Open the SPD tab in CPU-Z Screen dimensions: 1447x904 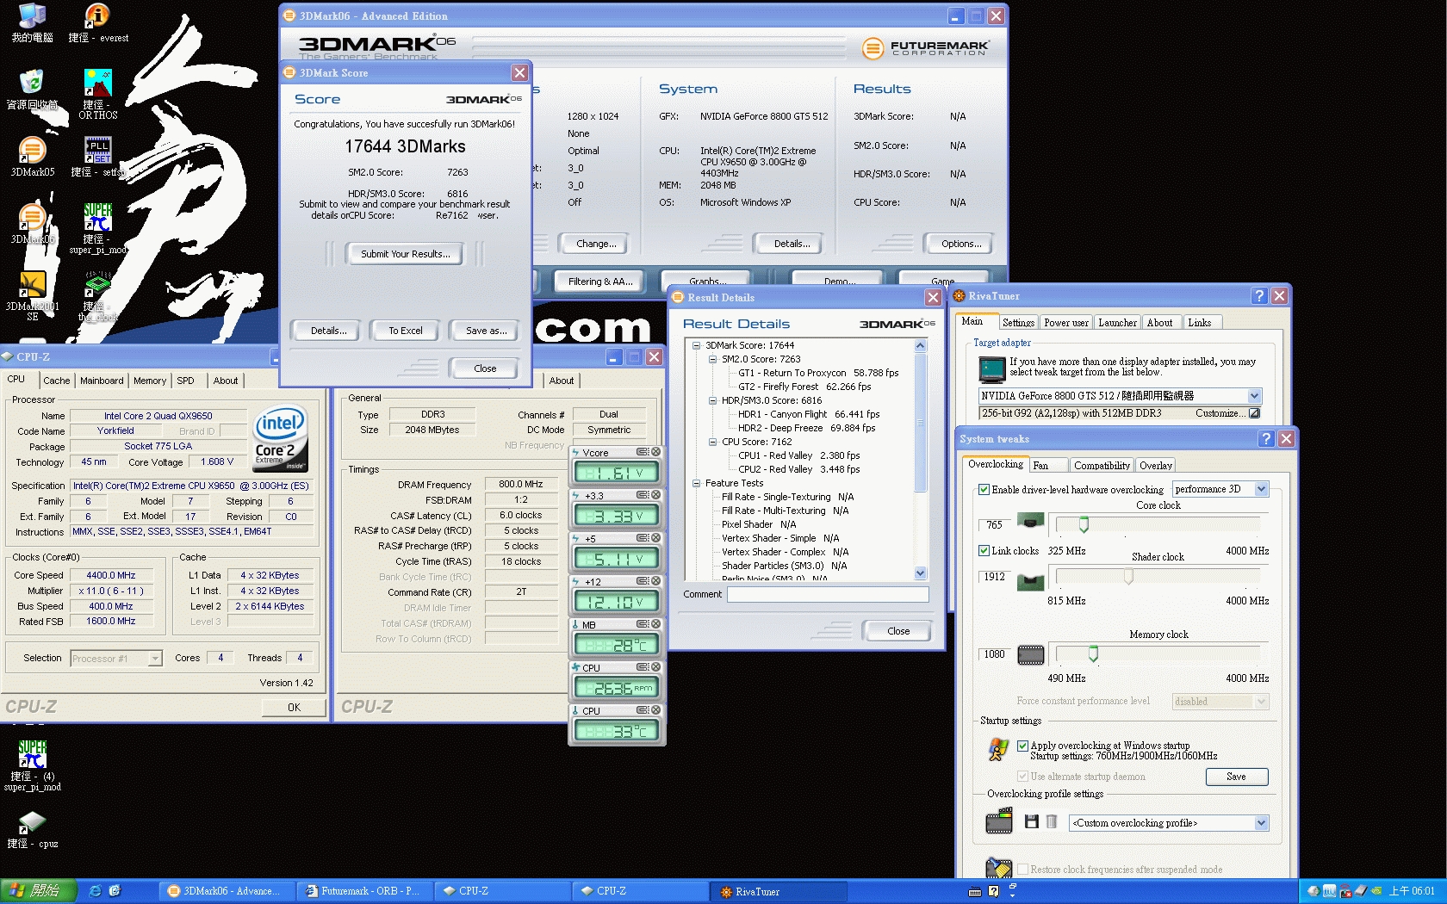click(185, 381)
